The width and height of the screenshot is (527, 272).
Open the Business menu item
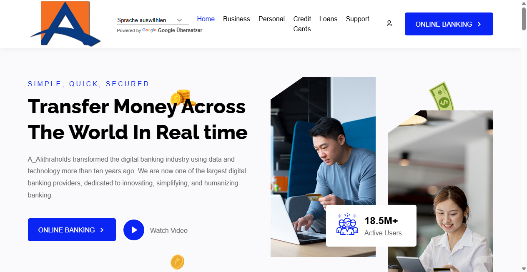pos(236,19)
